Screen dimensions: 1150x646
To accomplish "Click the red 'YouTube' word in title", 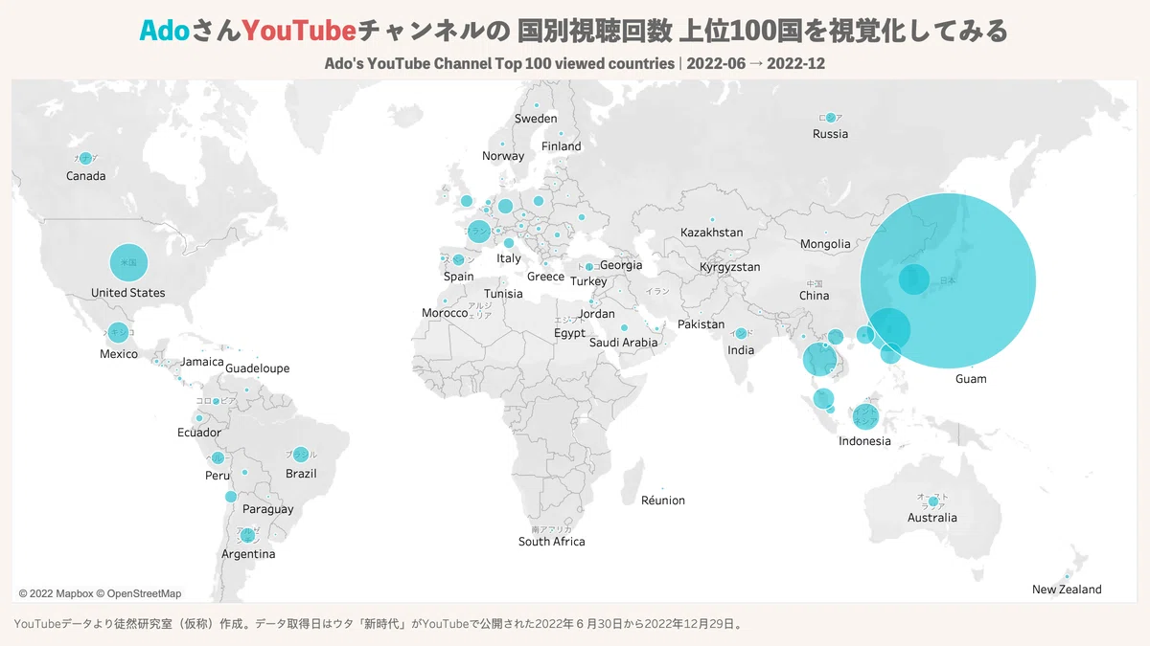I will tap(299, 31).
